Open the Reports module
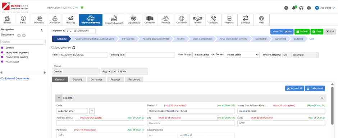Image resolution: width=338 pixels, height=138 pixels. pyautogui.click(x=229, y=20)
